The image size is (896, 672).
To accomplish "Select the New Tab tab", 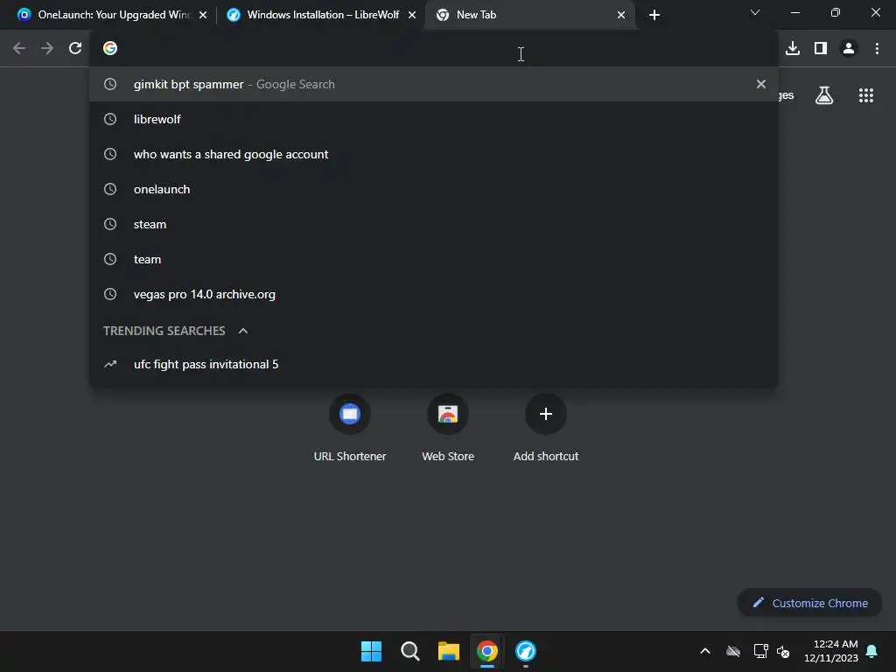I will coord(529,15).
